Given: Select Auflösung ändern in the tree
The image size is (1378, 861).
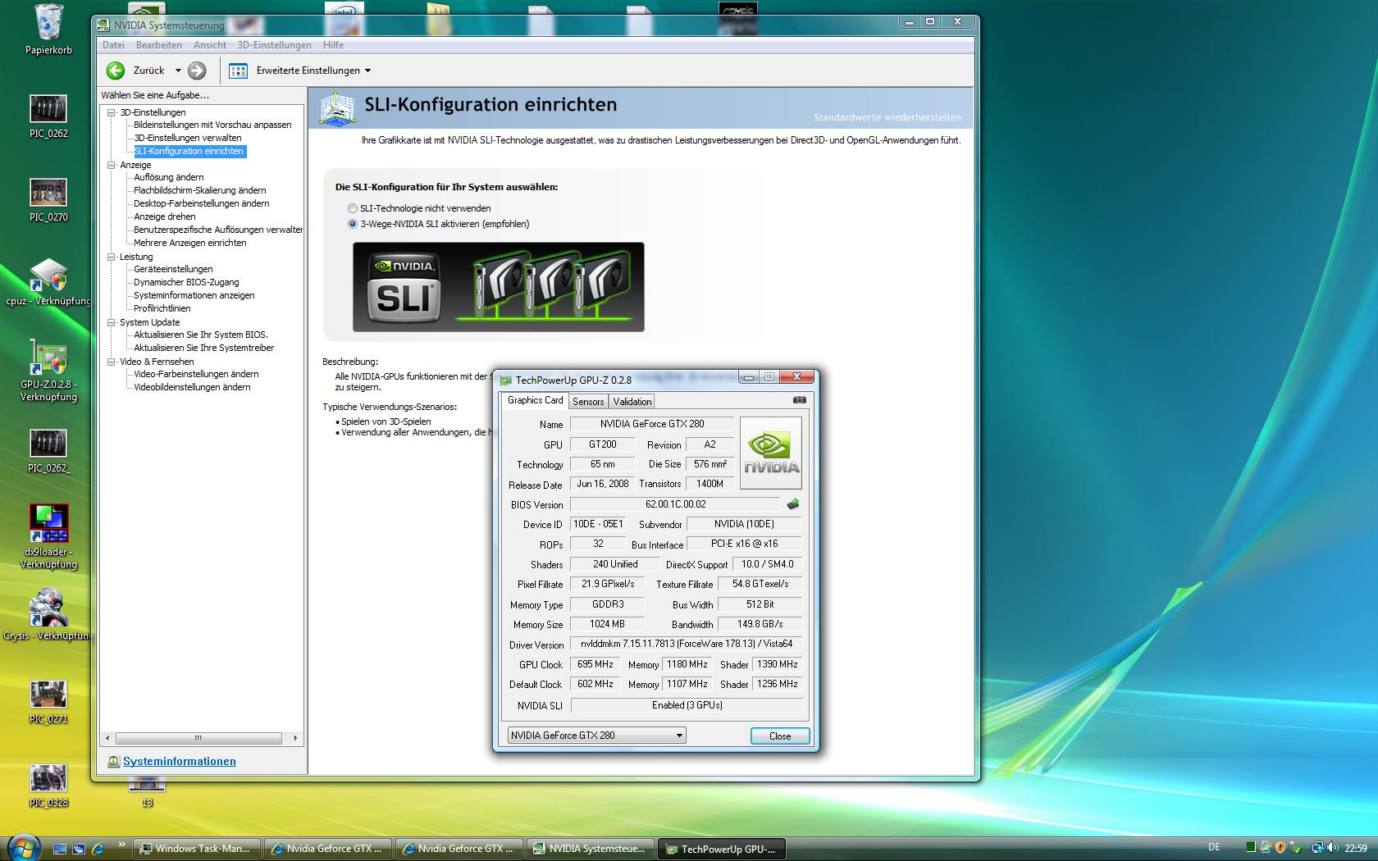Looking at the screenshot, I should (169, 177).
